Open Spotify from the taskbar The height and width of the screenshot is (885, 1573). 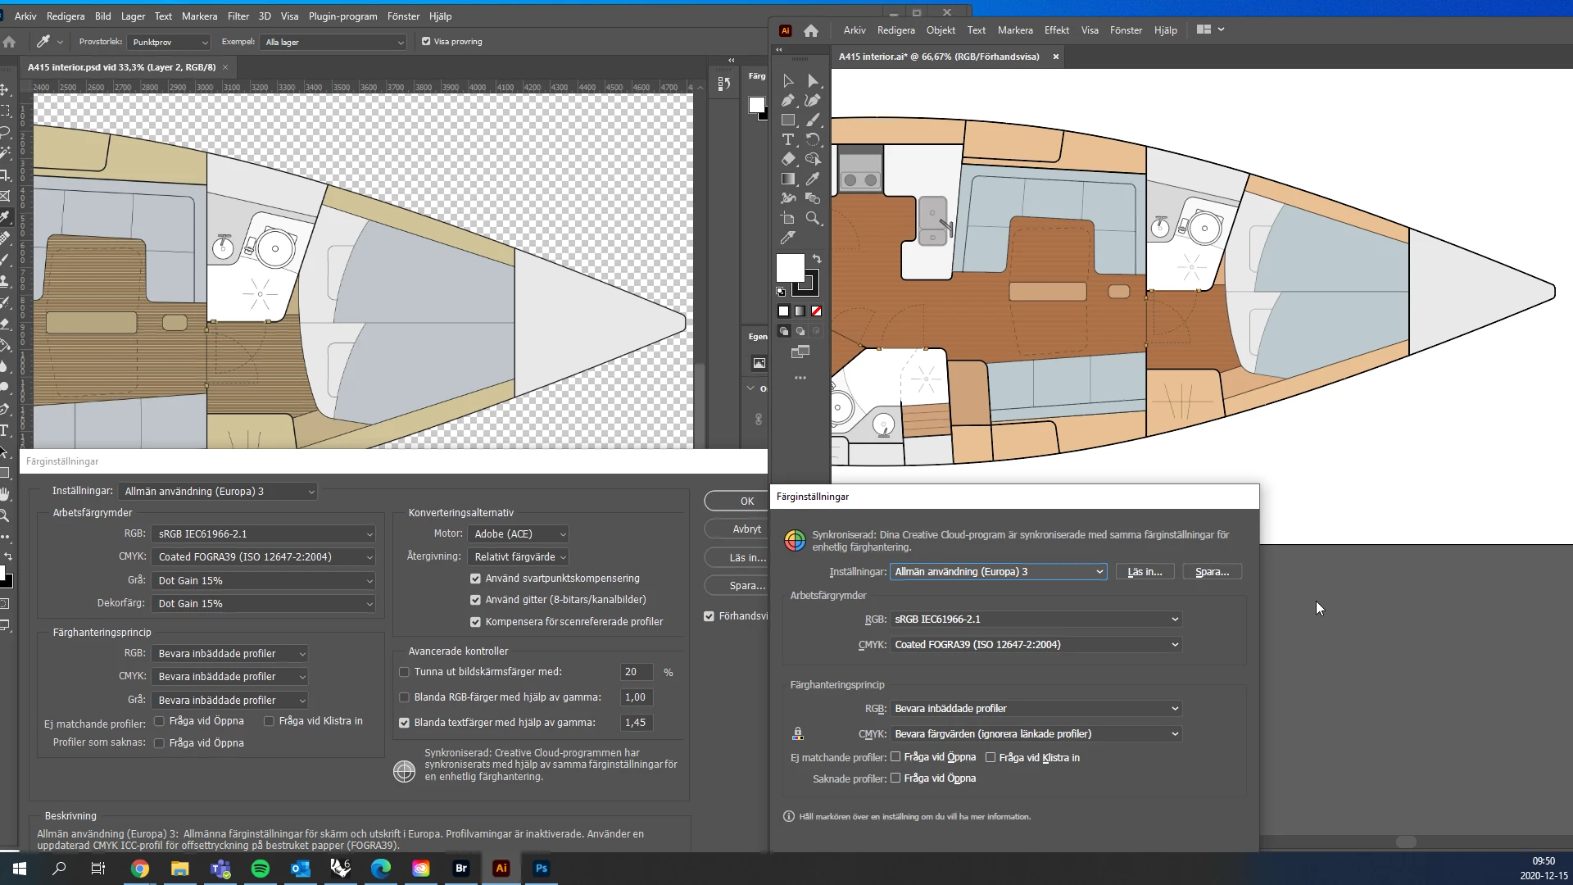click(x=261, y=869)
